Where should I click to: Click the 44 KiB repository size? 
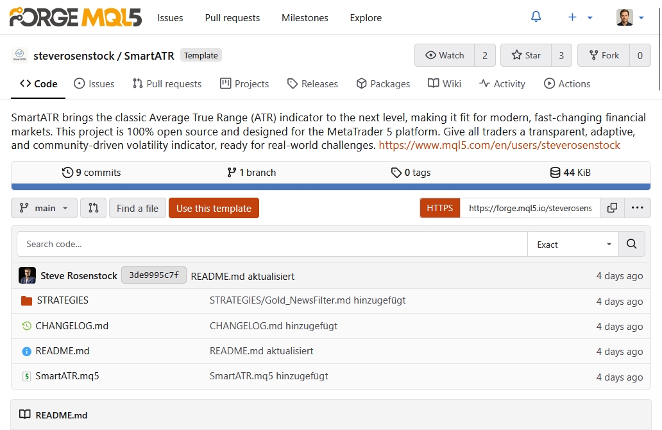coord(570,173)
